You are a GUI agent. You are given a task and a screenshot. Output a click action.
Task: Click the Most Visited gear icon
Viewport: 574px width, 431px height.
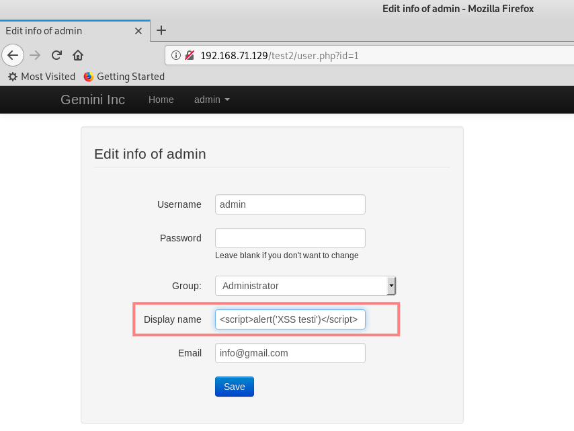pyautogui.click(x=13, y=77)
